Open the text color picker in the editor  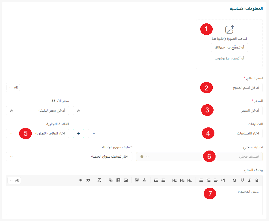coord(145,180)
